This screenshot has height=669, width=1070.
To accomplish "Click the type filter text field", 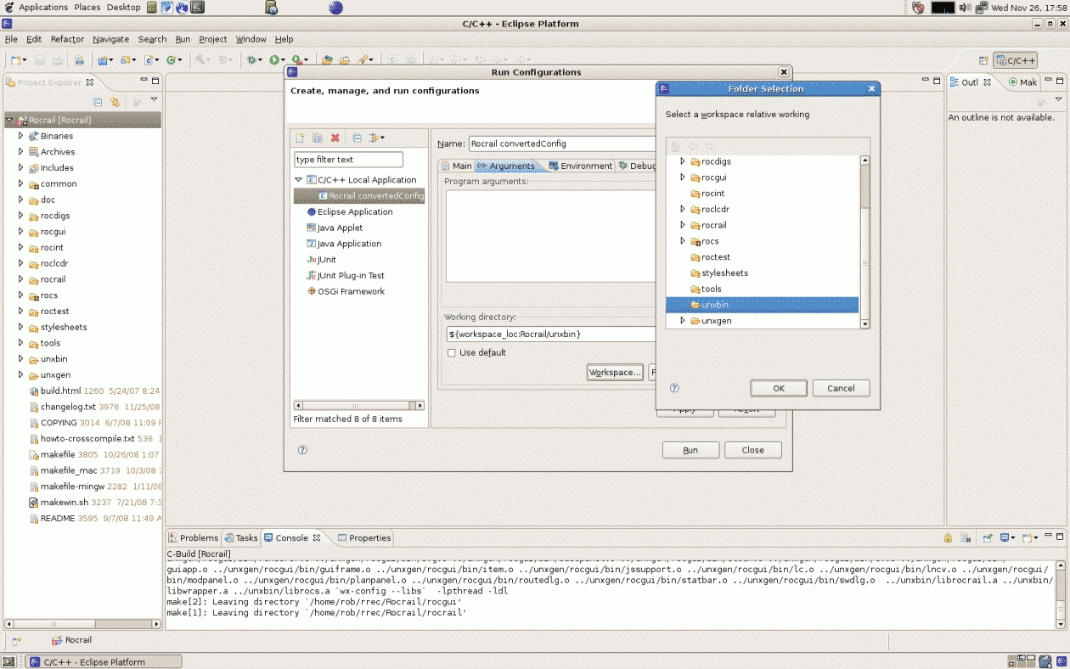I will pos(348,160).
